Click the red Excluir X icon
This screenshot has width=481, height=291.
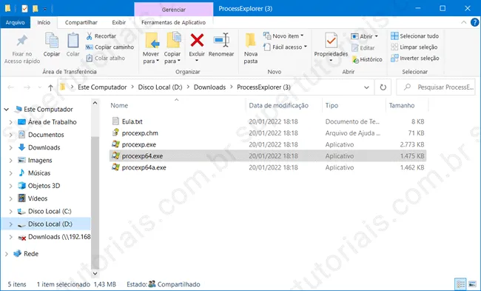[197, 40]
